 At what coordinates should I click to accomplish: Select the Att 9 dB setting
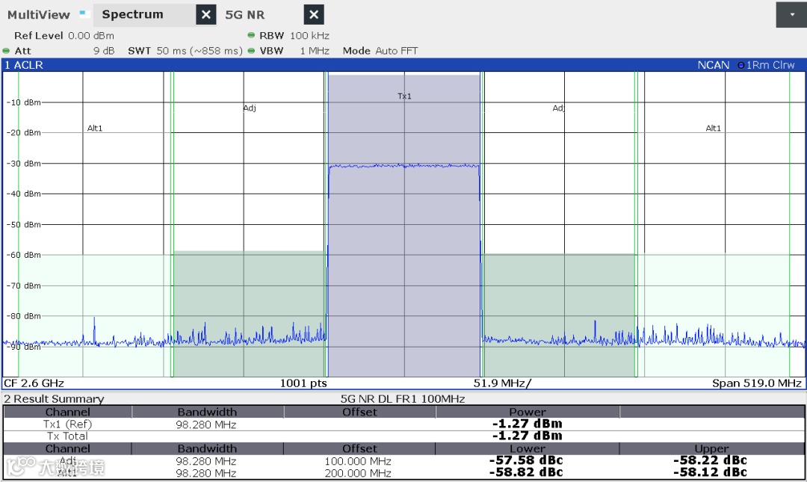click(64, 51)
